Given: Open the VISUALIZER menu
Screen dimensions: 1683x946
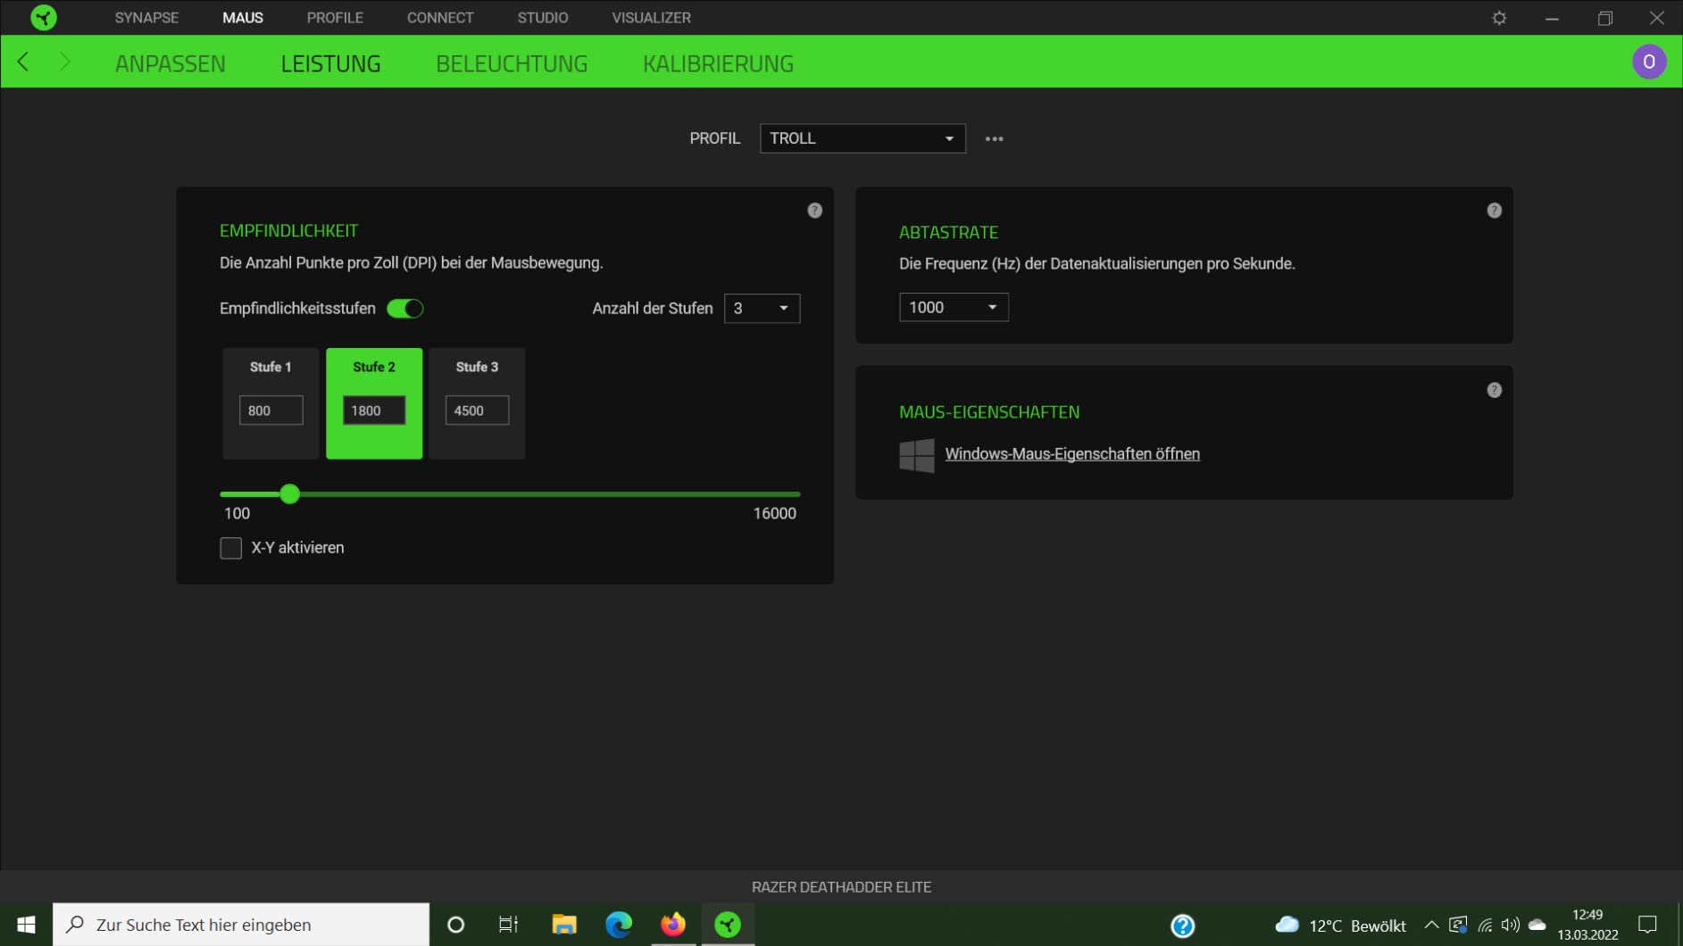Looking at the screenshot, I should tap(651, 18).
